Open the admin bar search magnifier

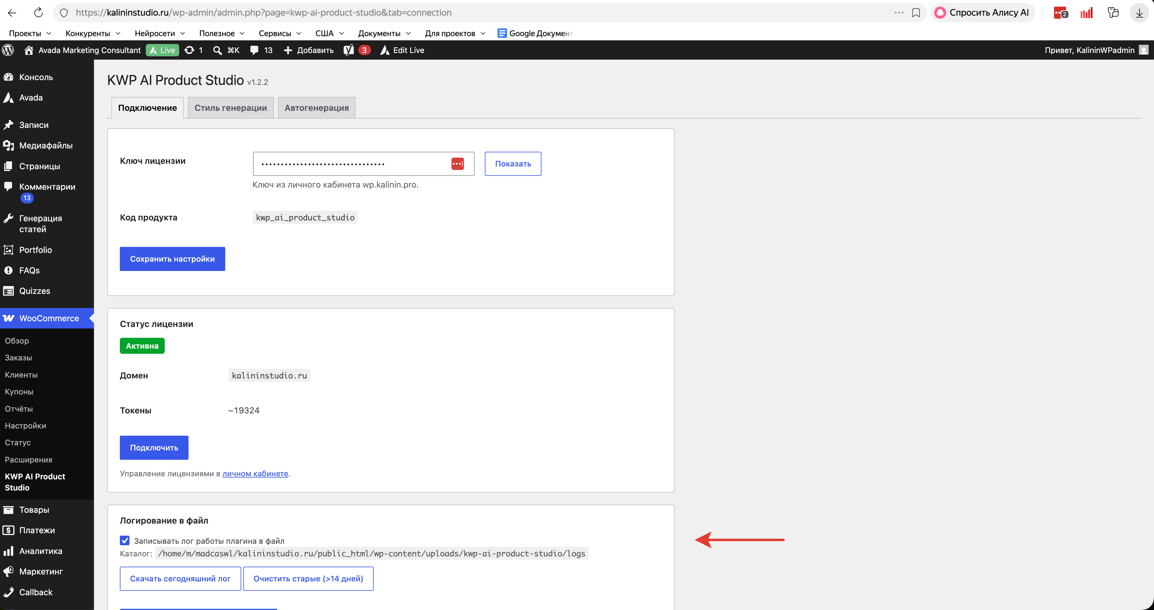point(217,50)
